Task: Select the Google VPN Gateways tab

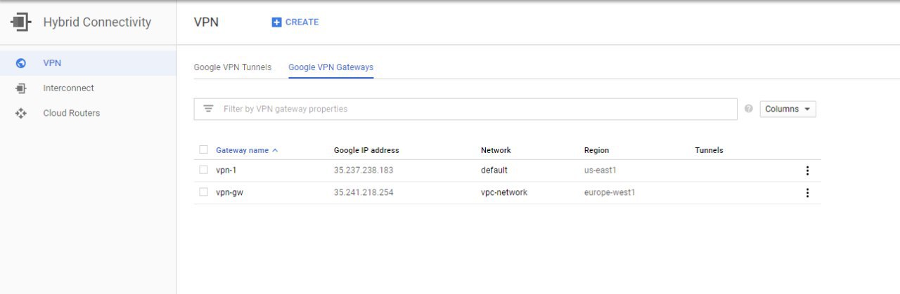Action: (x=330, y=67)
